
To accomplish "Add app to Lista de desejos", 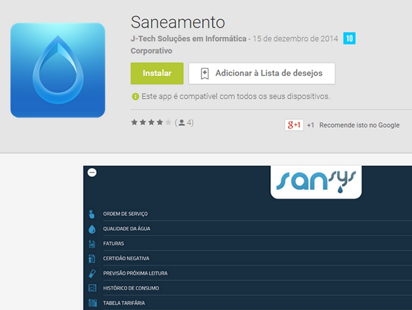I will coord(262,74).
